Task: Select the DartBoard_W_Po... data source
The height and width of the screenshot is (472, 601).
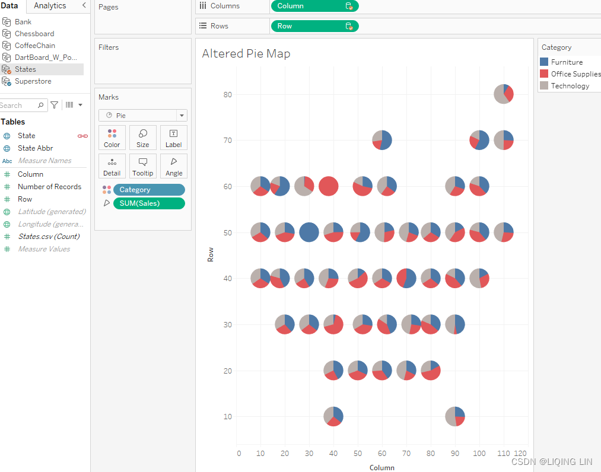Action: pos(46,58)
